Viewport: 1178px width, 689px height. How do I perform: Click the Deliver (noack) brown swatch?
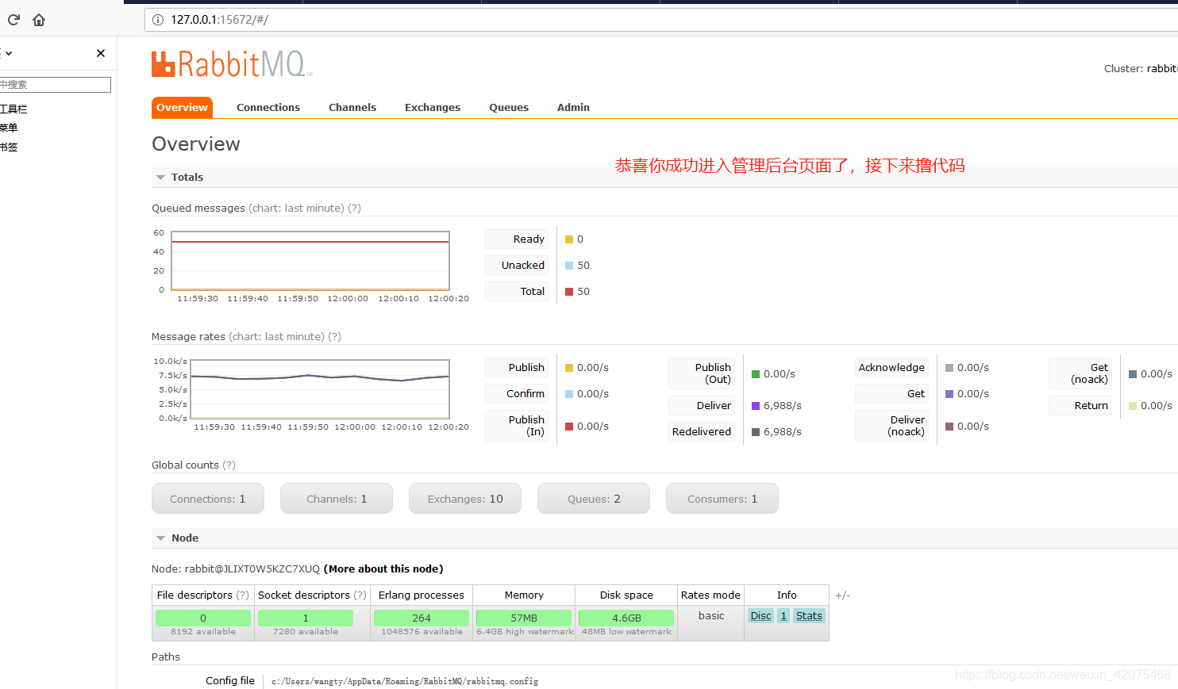tap(949, 427)
